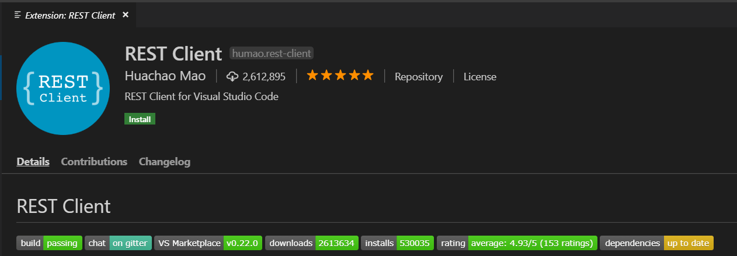Click the install count 2,612,895
This screenshot has width=737, height=256.
pyautogui.click(x=264, y=76)
